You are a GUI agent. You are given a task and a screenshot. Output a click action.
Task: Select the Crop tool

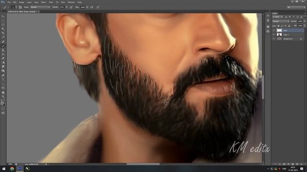(x=3, y=33)
